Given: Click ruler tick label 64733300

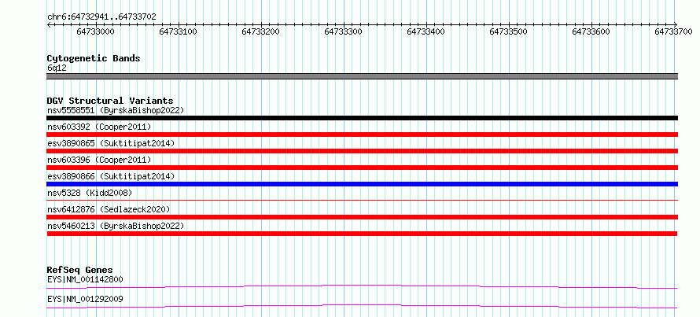Looking at the screenshot, I should [x=343, y=31].
